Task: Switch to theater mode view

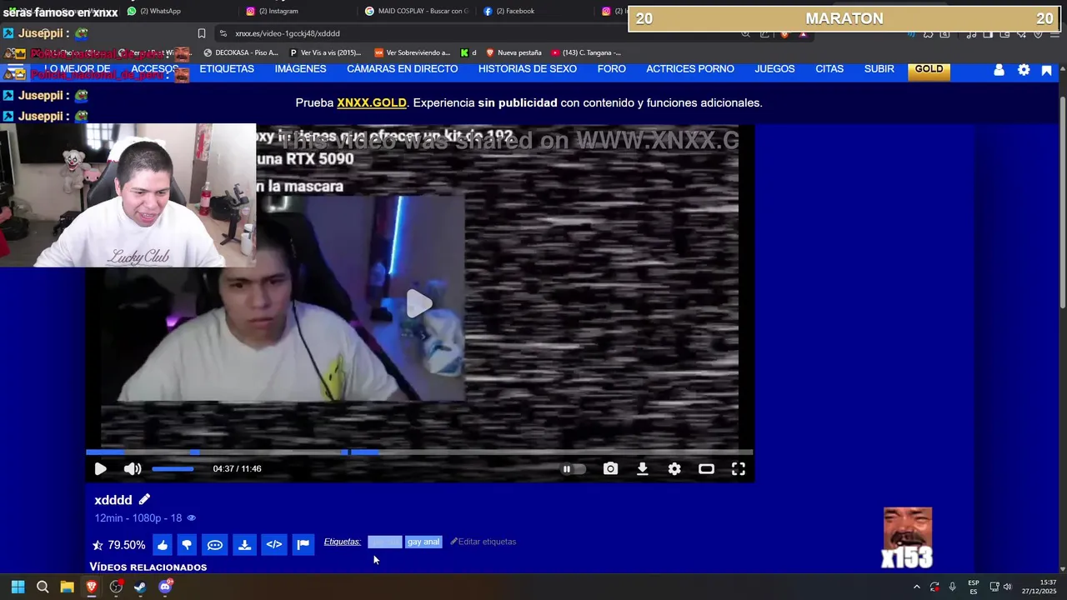Action: (706, 469)
